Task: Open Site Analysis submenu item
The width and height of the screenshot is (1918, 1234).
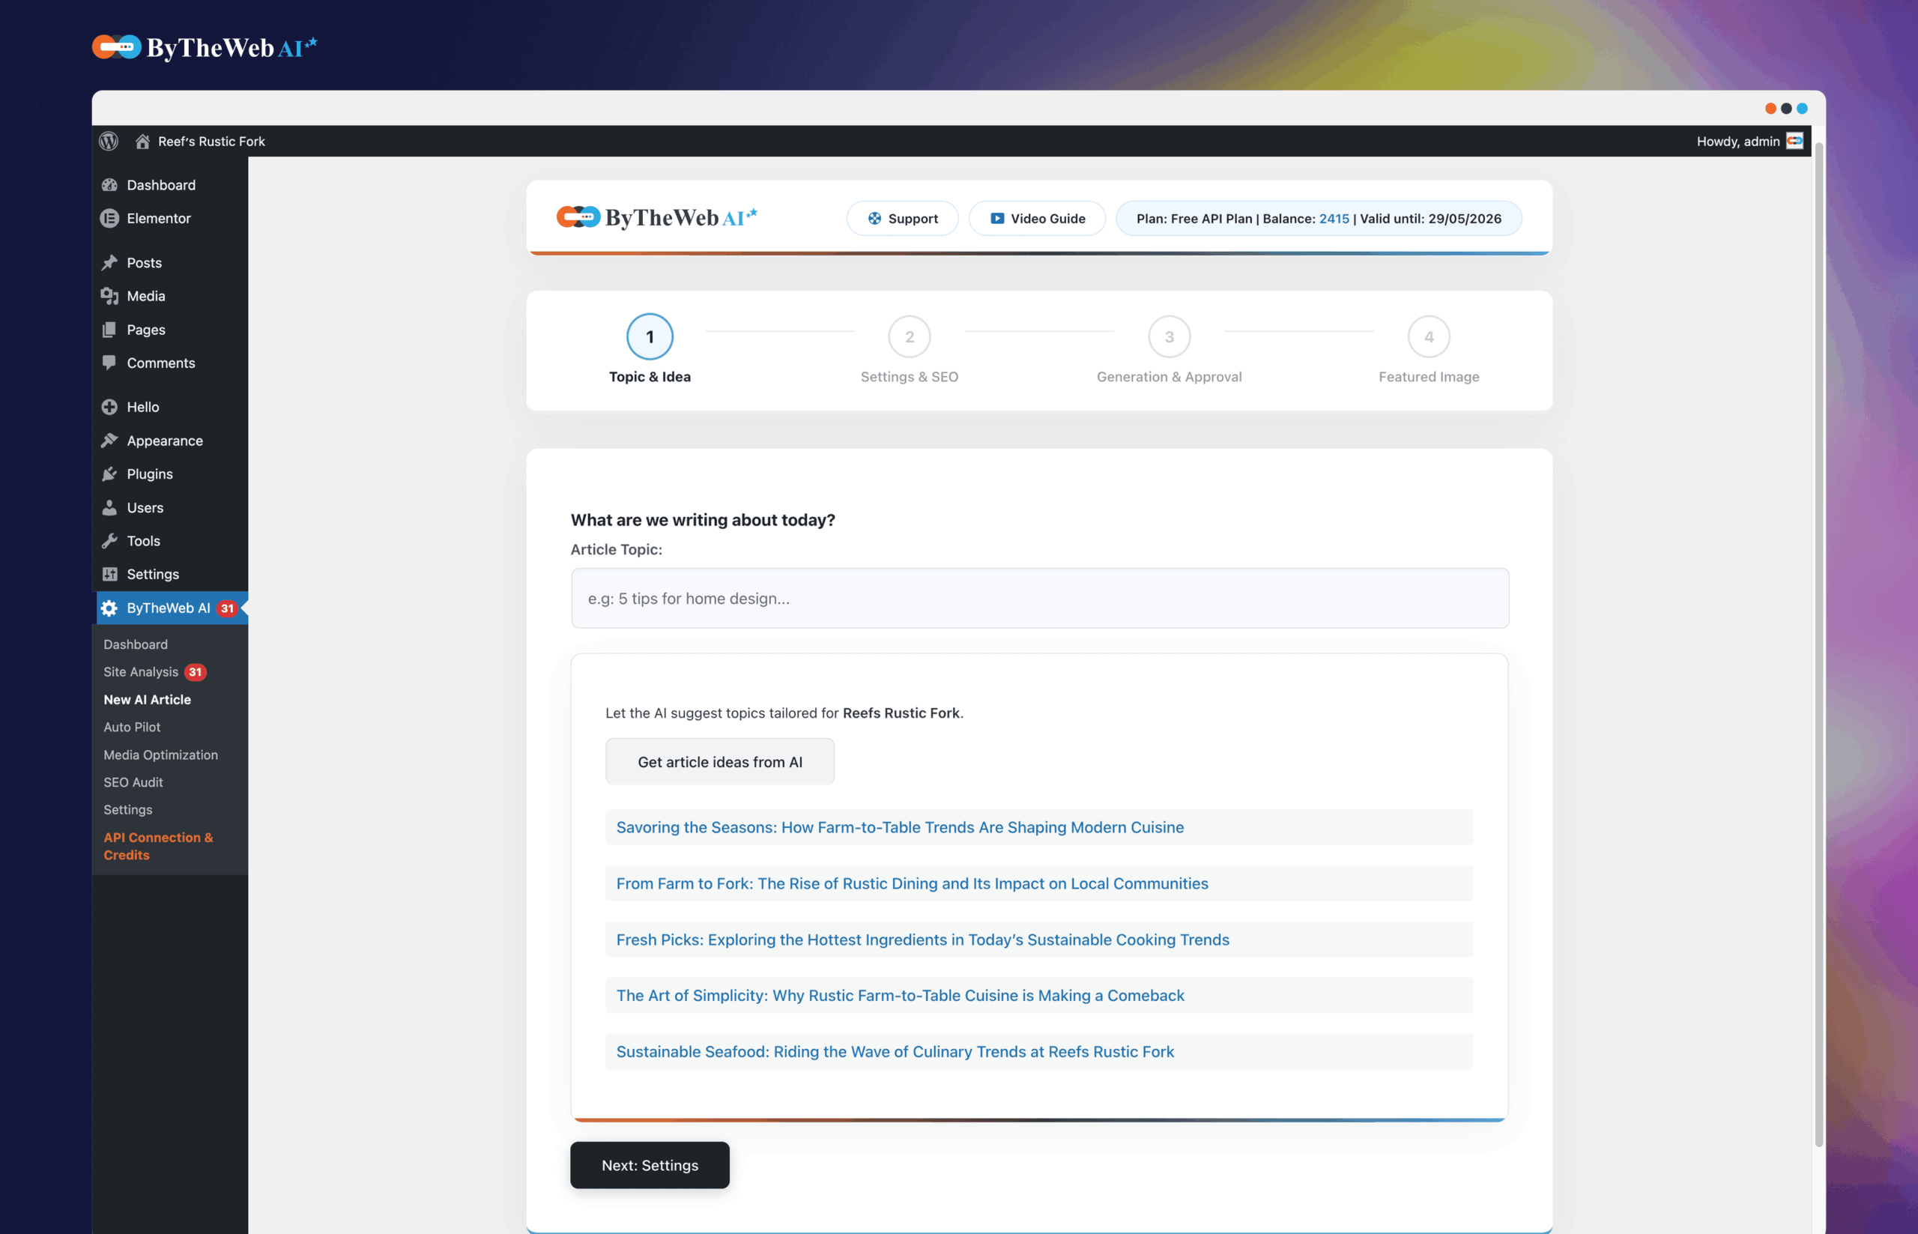Action: pyautogui.click(x=141, y=671)
